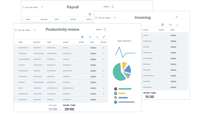Viewport: 208px width, 119px height.
Task: Toggle the blue columns icon in Invoicing
Action: pyautogui.click(x=170, y=25)
